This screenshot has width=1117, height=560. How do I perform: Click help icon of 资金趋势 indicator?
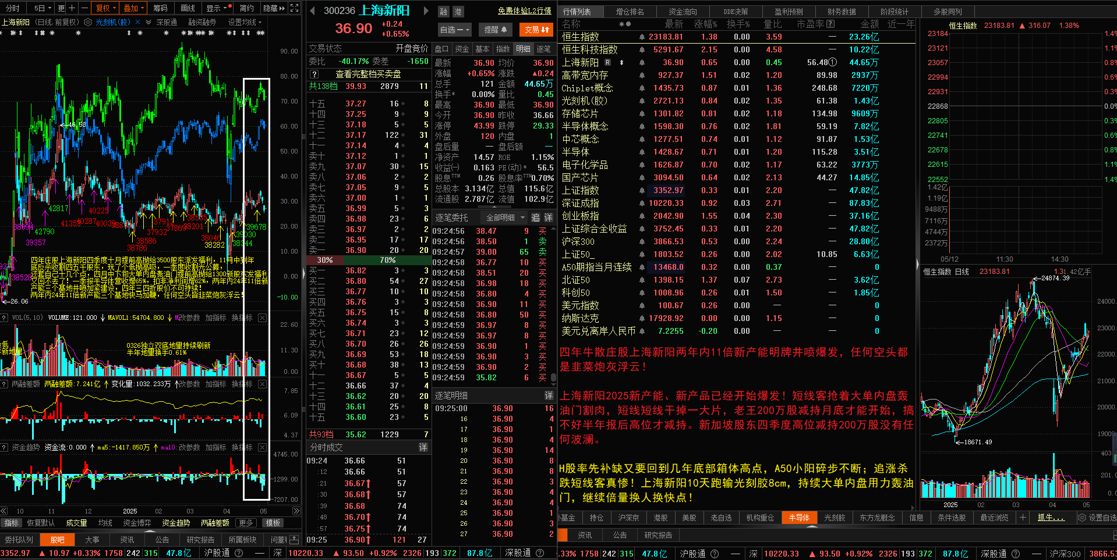[x=5, y=447]
